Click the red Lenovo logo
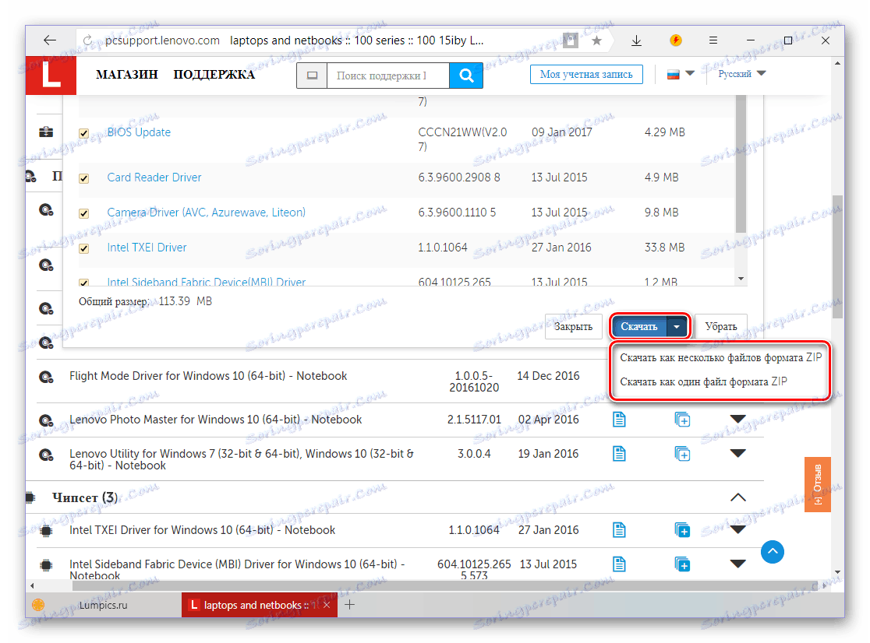This screenshot has height=643, width=870. tap(51, 75)
